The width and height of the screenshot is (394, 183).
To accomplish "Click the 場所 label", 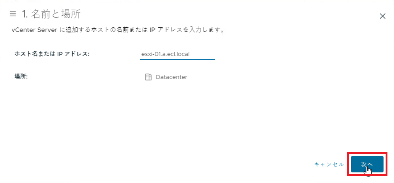I will click(21, 77).
